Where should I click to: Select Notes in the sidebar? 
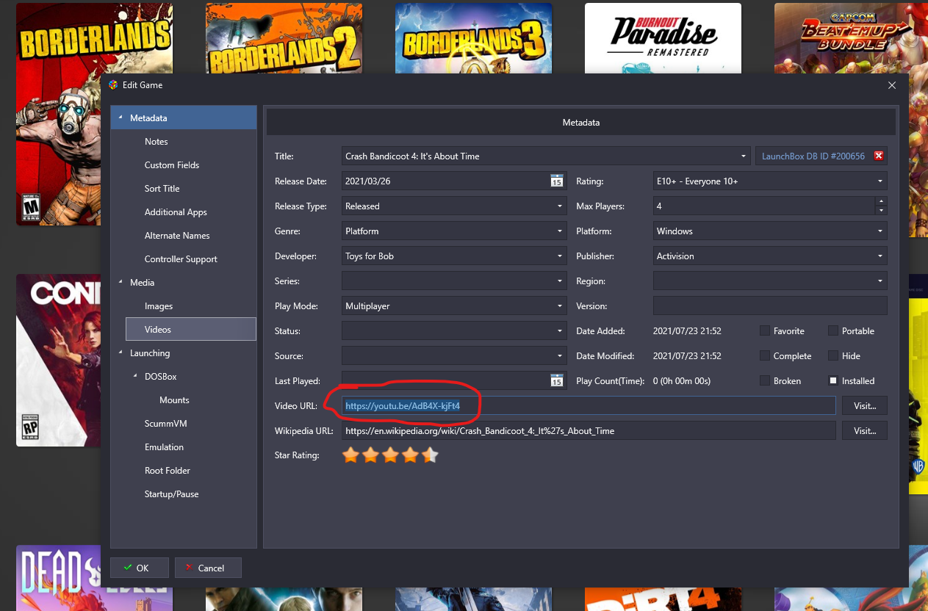157,142
